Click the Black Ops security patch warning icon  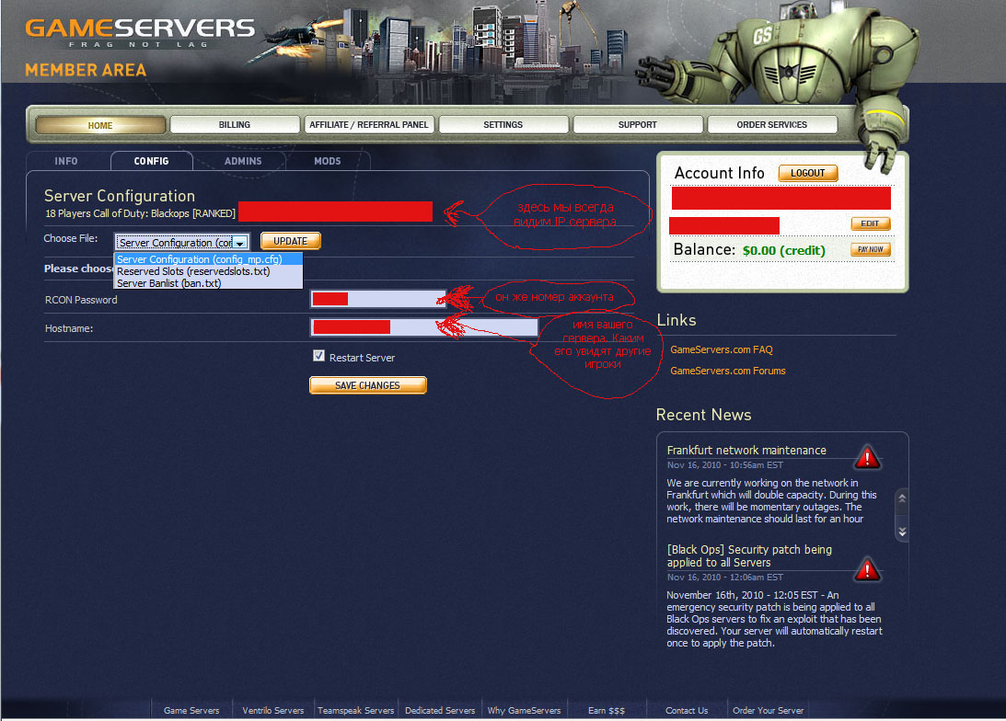tap(867, 568)
